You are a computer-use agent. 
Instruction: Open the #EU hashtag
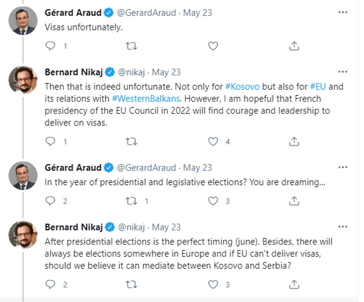(x=318, y=87)
